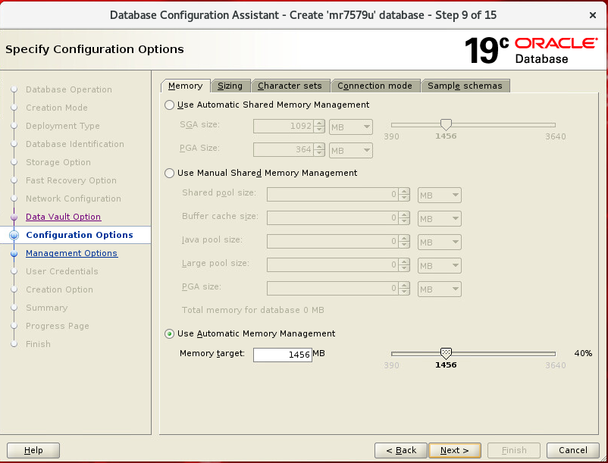Click the Back button
608x463 pixels.
tap(401, 450)
